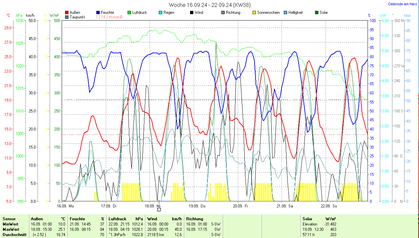Click the Luftdruck header in the statistics table
Image resolution: width=419 pixels, height=238 pixels.
[117, 219]
